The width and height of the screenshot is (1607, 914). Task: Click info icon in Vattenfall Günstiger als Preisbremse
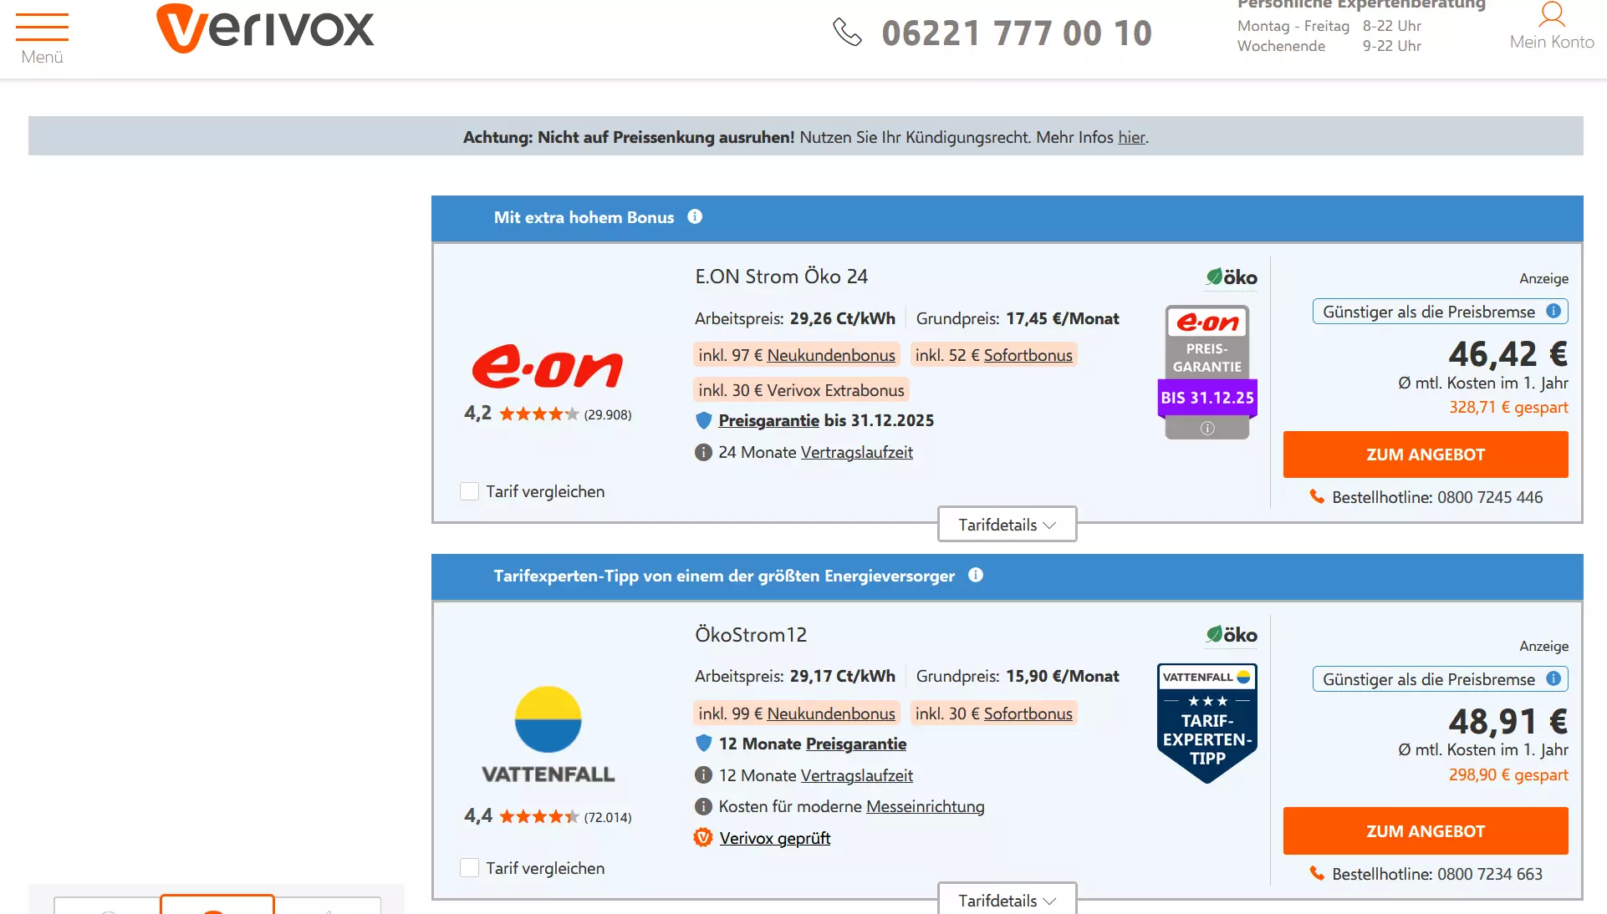coord(1553,678)
